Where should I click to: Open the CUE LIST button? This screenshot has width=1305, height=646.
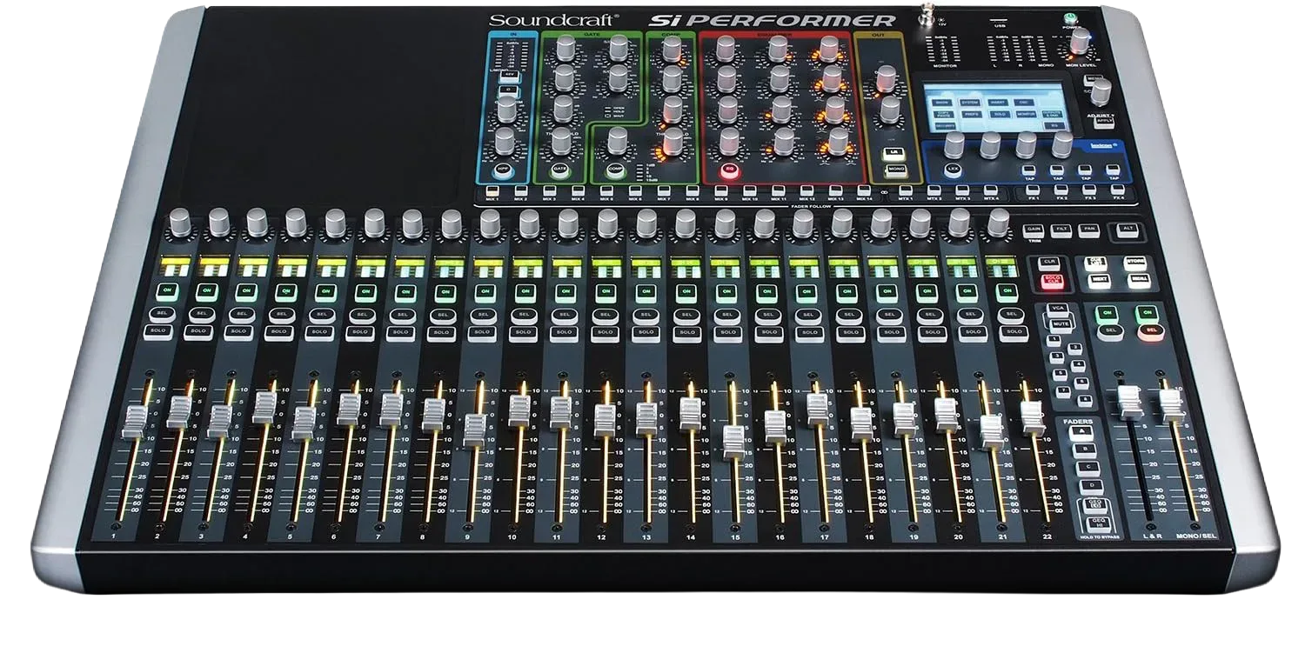tap(1095, 263)
